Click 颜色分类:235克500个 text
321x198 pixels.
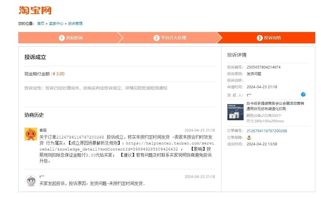pos(264,115)
